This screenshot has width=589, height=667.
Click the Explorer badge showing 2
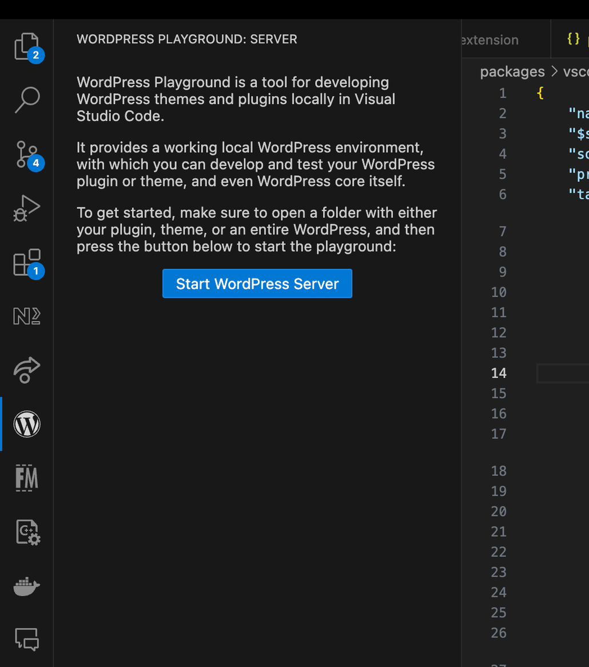[x=37, y=55]
